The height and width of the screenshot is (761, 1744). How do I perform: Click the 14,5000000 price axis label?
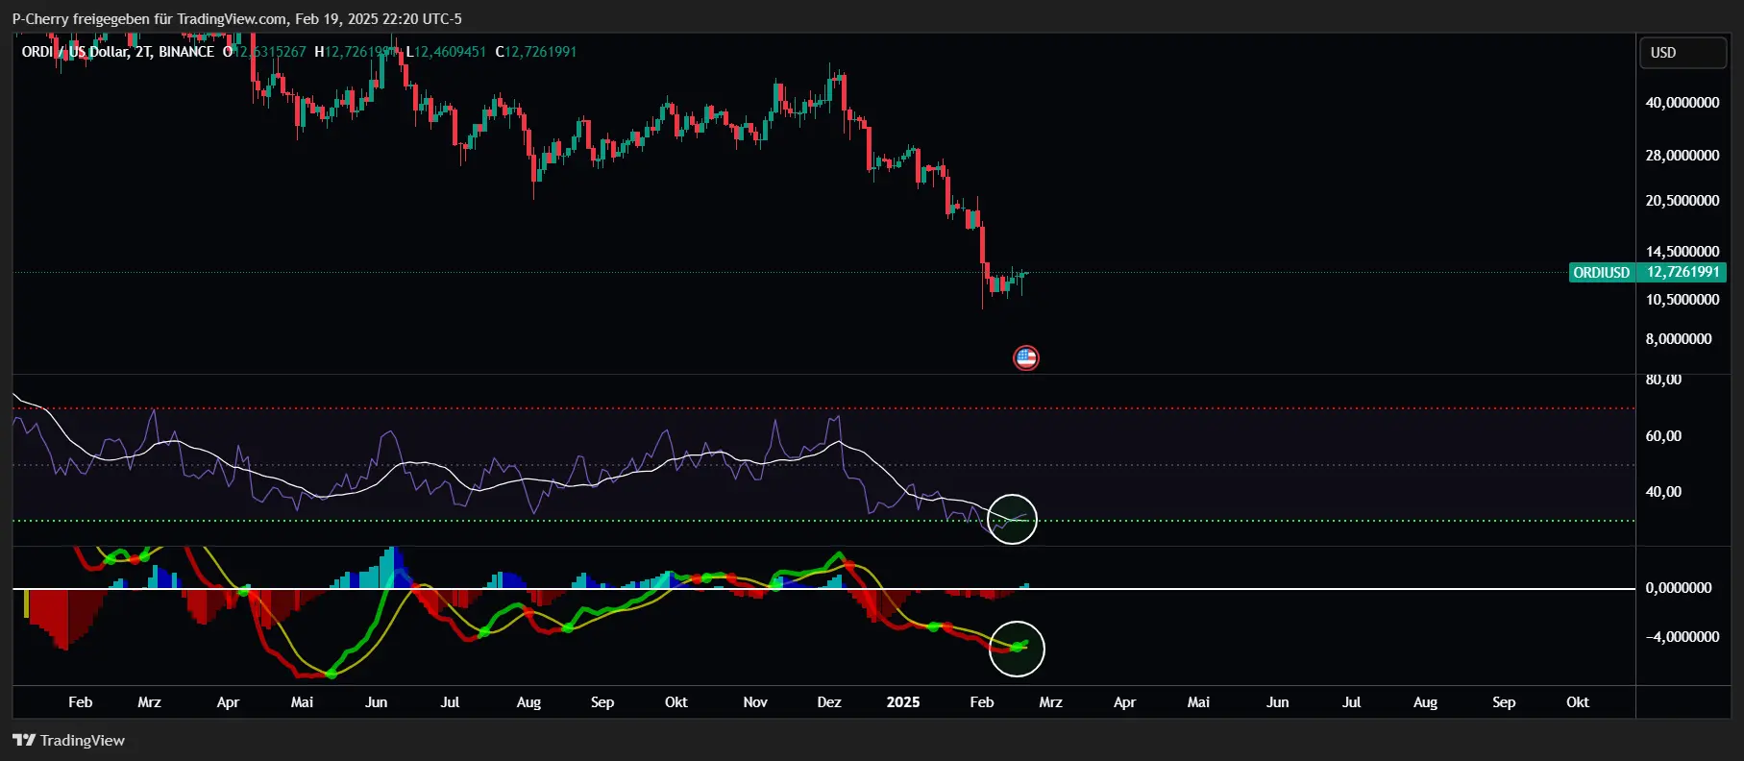tap(1683, 252)
